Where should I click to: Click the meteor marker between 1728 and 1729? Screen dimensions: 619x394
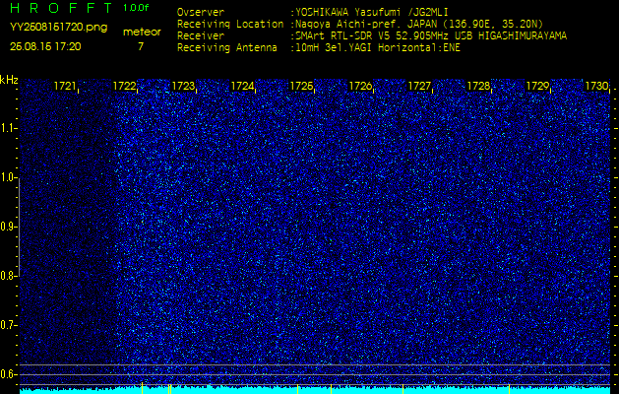(509, 389)
